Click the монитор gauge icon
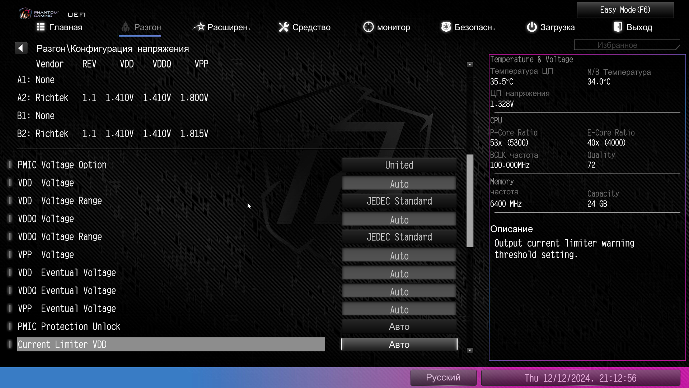The image size is (689, 388). coord(368,27)
